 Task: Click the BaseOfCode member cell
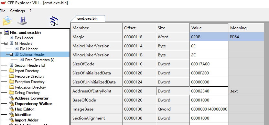pyautogui.click(x=97, y=100)
